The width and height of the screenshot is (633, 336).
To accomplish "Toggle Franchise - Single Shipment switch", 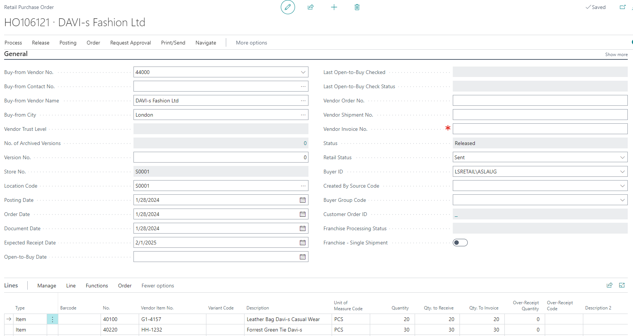I will pyautogui.click(x=460, y=243).
